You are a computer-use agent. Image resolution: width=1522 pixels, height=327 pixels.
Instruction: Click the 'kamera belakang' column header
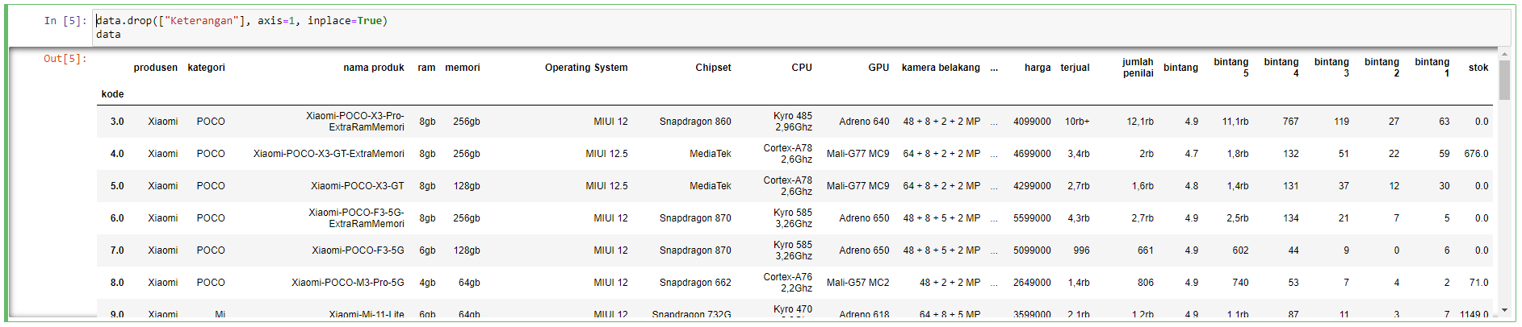tap(941, 68)
